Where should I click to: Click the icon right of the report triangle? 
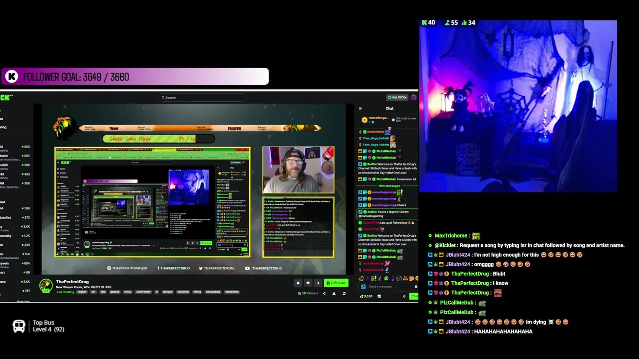[x=344, y=293]
